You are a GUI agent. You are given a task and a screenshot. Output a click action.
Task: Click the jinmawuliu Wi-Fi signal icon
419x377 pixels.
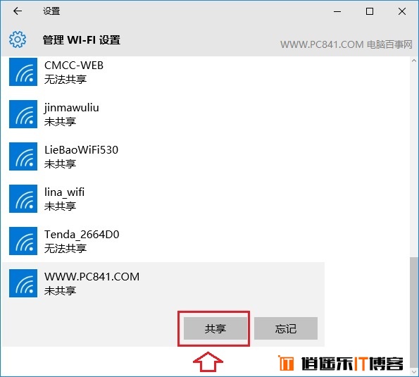coord(23,114)
